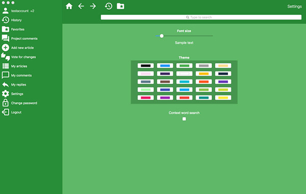Focus the Type to search field
Viewport: 306px width, 194px height.
[201, 17]
